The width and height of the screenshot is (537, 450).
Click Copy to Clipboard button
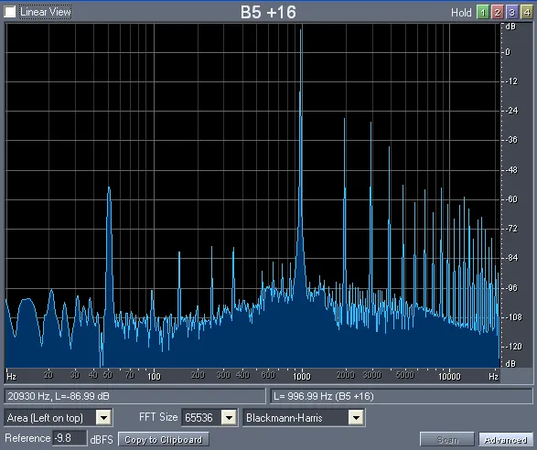[x=164, y=439]
